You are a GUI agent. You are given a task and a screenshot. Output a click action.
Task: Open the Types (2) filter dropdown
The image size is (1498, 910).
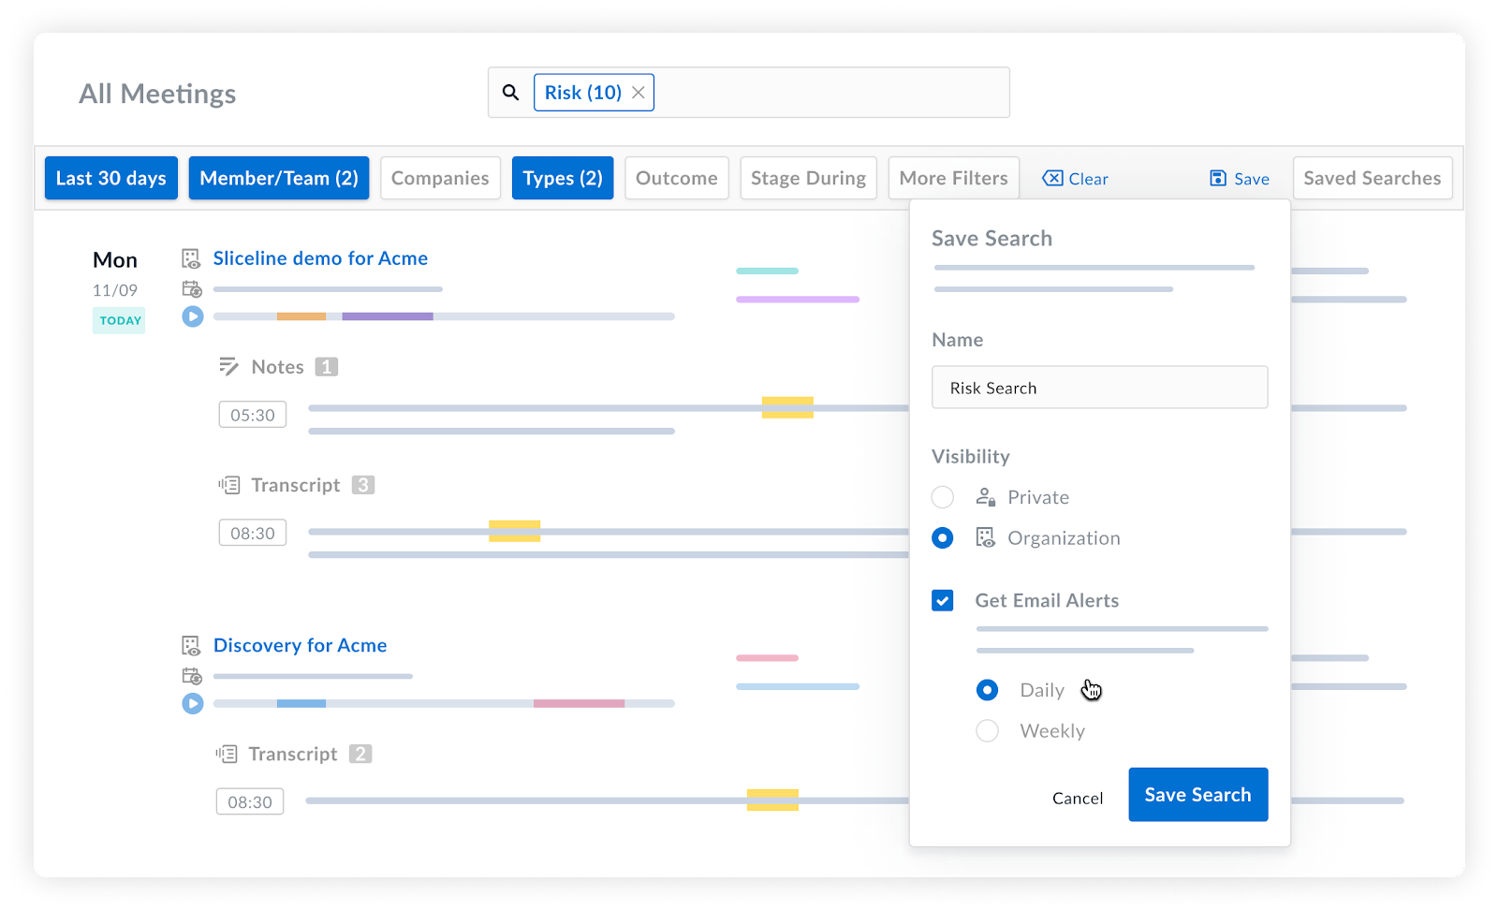point(563,178)
